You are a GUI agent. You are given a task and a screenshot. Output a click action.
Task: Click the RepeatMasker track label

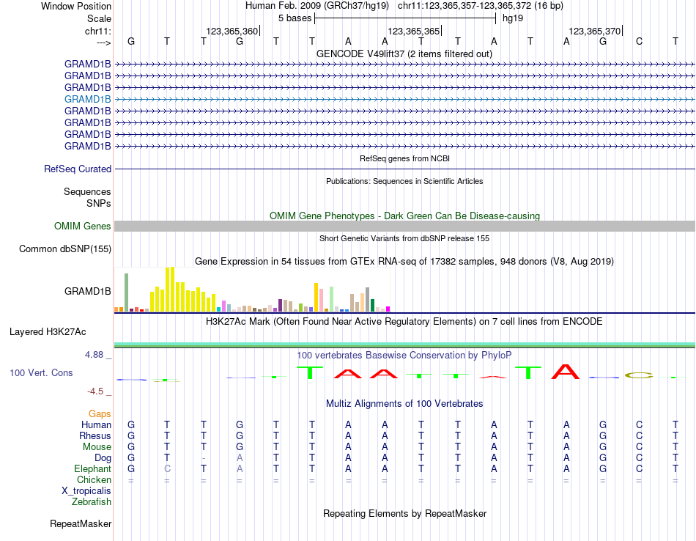[81, 523]
